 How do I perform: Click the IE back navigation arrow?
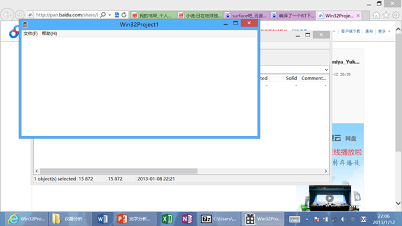coord(8,15)
